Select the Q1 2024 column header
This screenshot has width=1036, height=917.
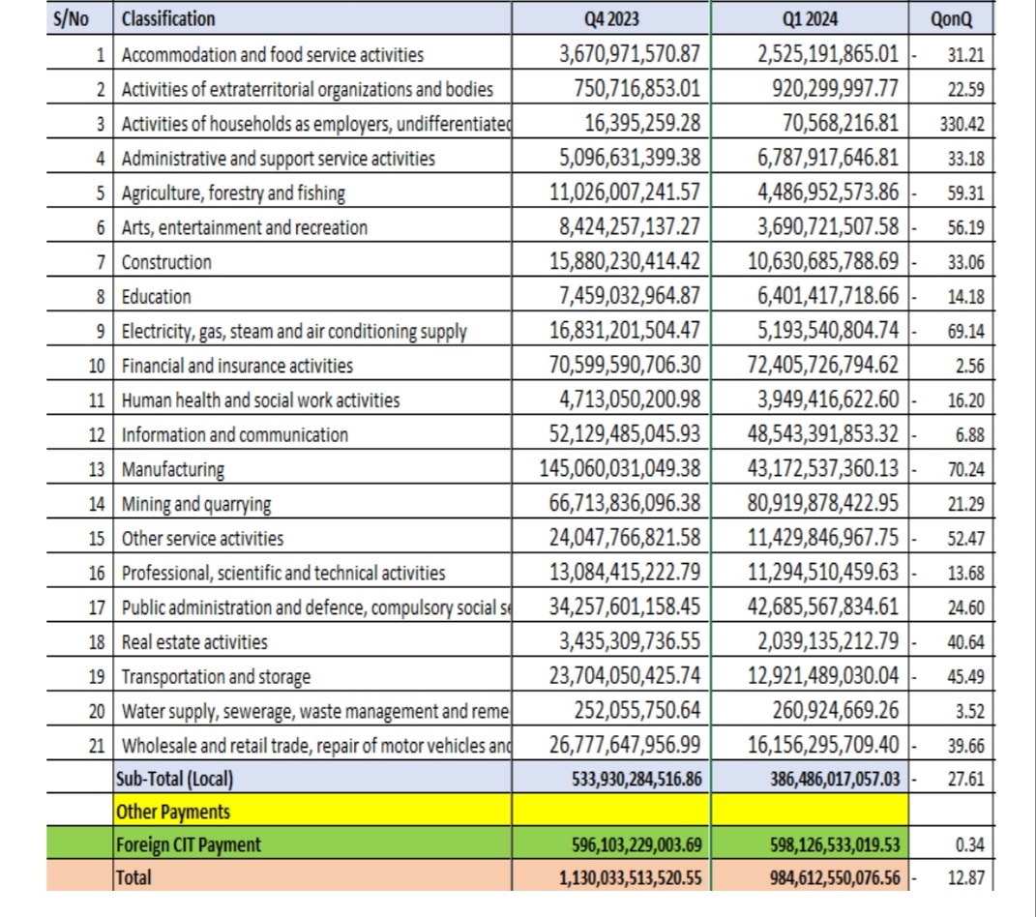pos(810,18)
